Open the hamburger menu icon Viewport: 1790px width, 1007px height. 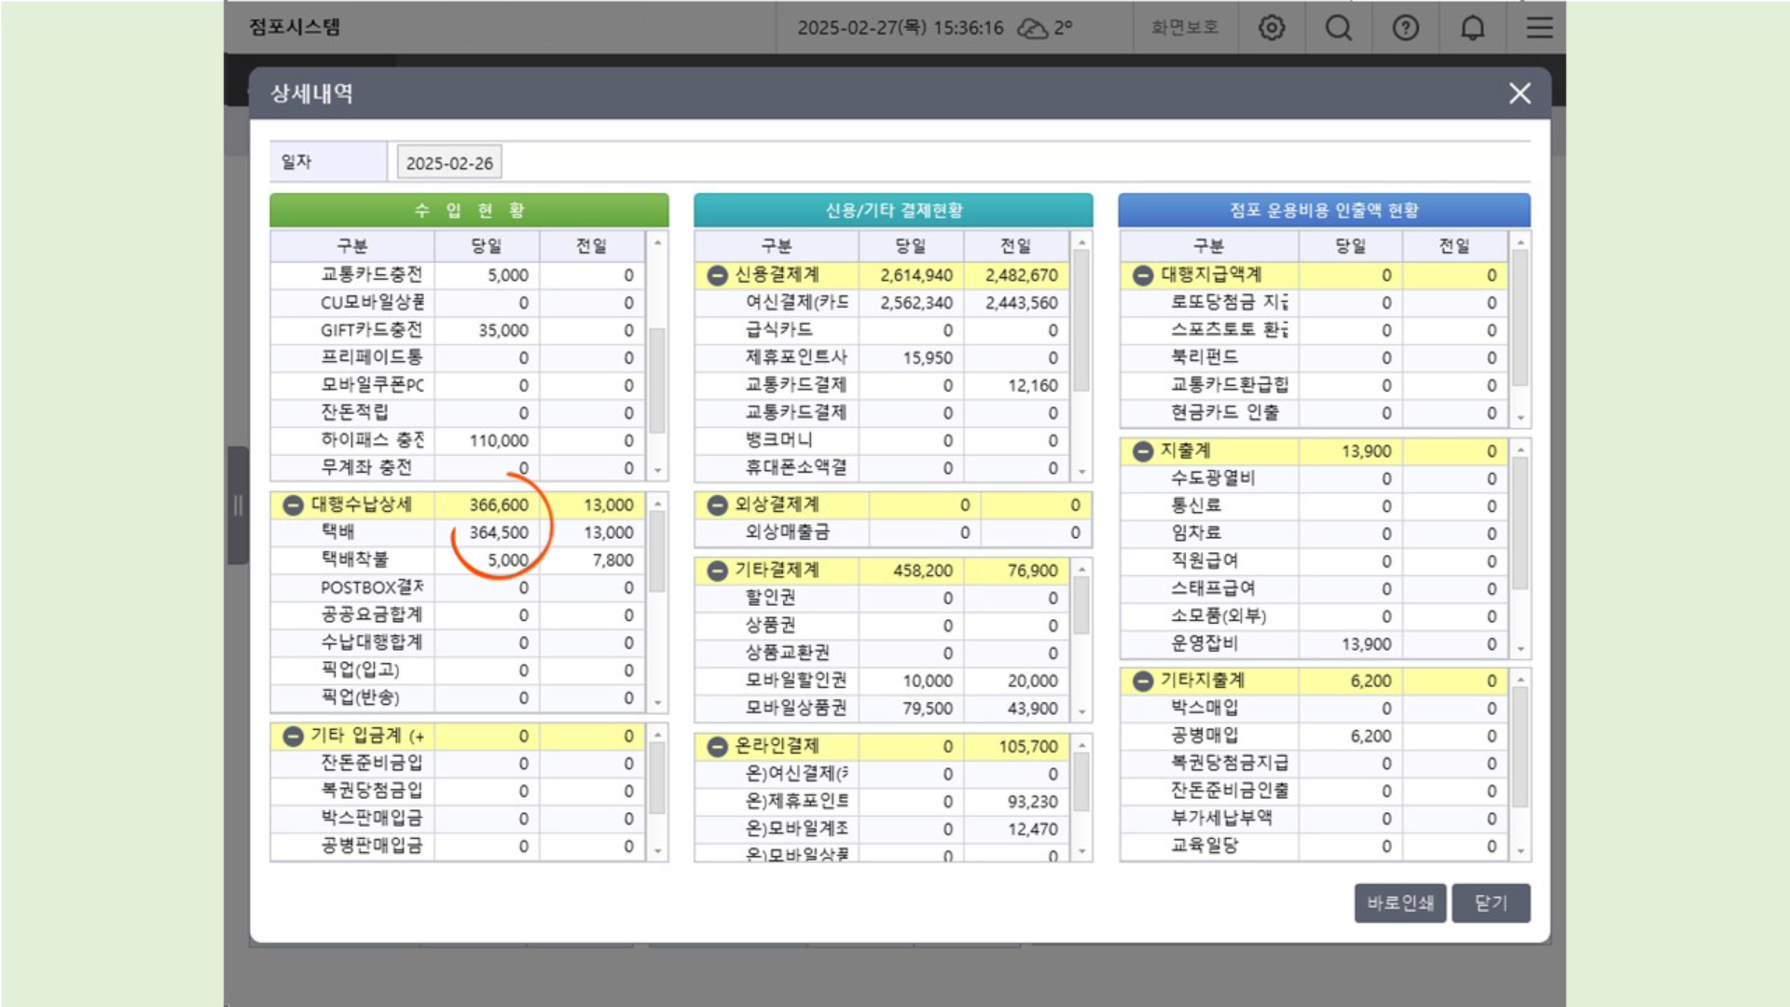coord(1539,28)
